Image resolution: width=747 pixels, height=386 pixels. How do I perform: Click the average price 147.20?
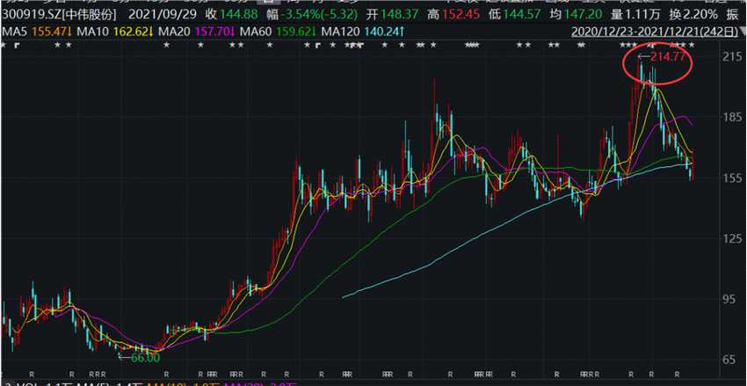pos(584,15)
